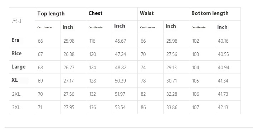Select the Era size row label
Viewport: 253px width, 132px height.
point(15,40)
